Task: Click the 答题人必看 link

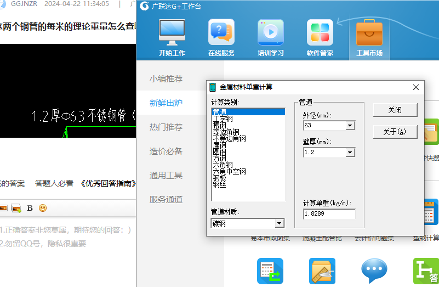Action: (x=54, y=184)
